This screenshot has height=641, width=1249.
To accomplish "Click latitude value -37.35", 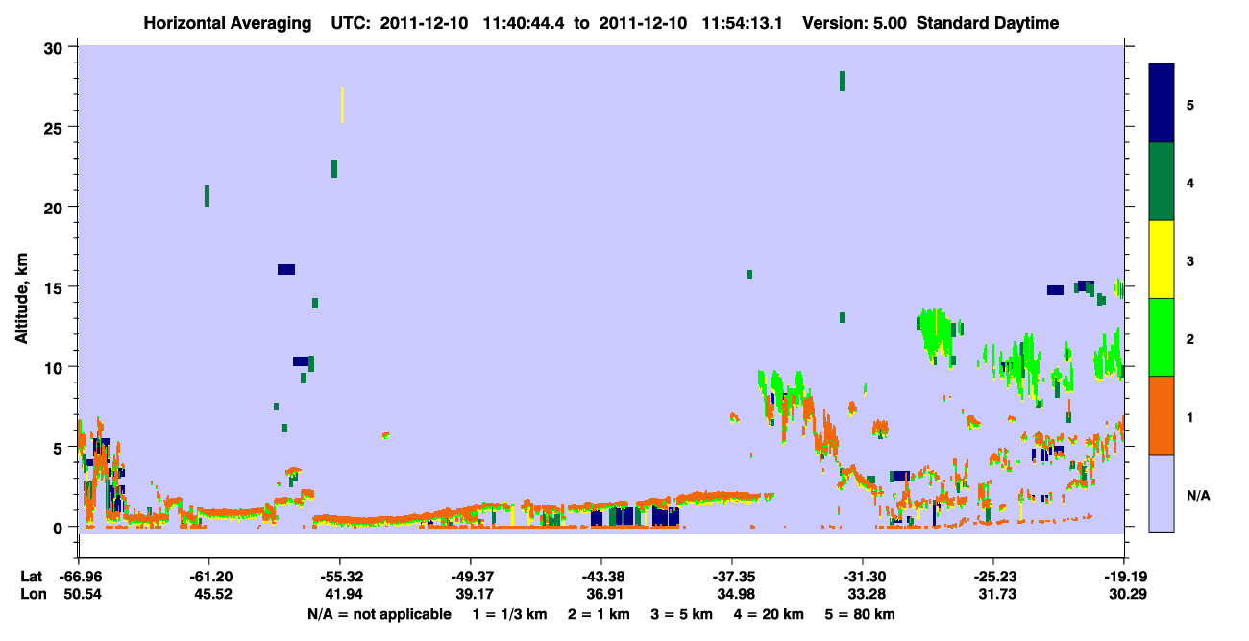I will (732, 577).
